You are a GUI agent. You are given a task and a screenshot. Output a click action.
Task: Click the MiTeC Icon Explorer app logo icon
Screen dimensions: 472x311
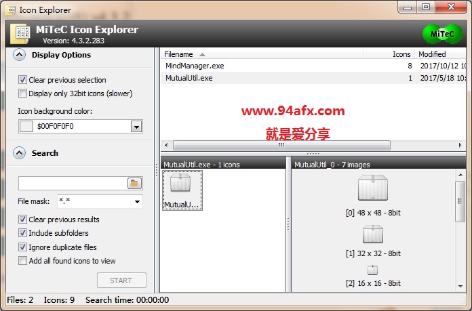20,33
